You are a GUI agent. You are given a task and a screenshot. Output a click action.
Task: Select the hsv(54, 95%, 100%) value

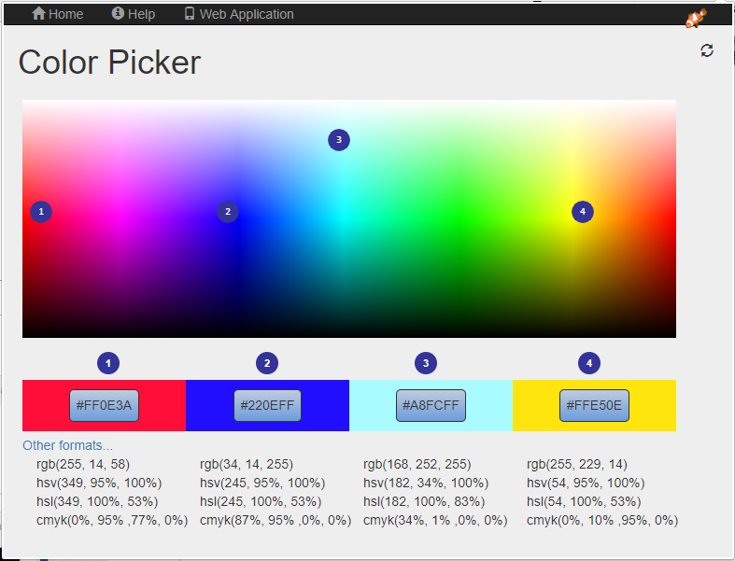click(x=586, y=483)
